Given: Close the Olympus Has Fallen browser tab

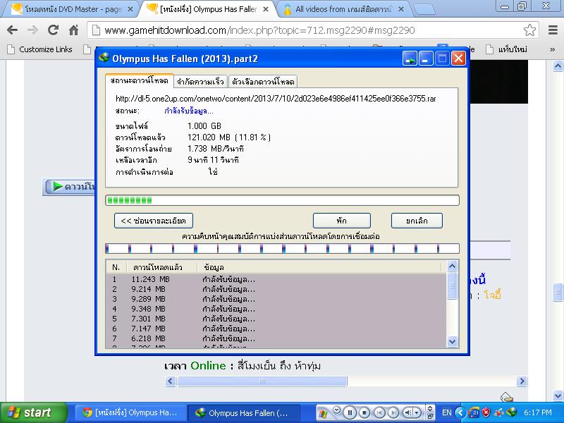Looking at the screenshot, I should pyautogui.click(x=266, y=9).
